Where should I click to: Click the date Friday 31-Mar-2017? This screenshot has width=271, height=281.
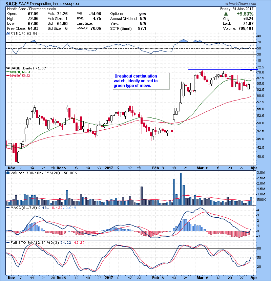coord(237,9)
